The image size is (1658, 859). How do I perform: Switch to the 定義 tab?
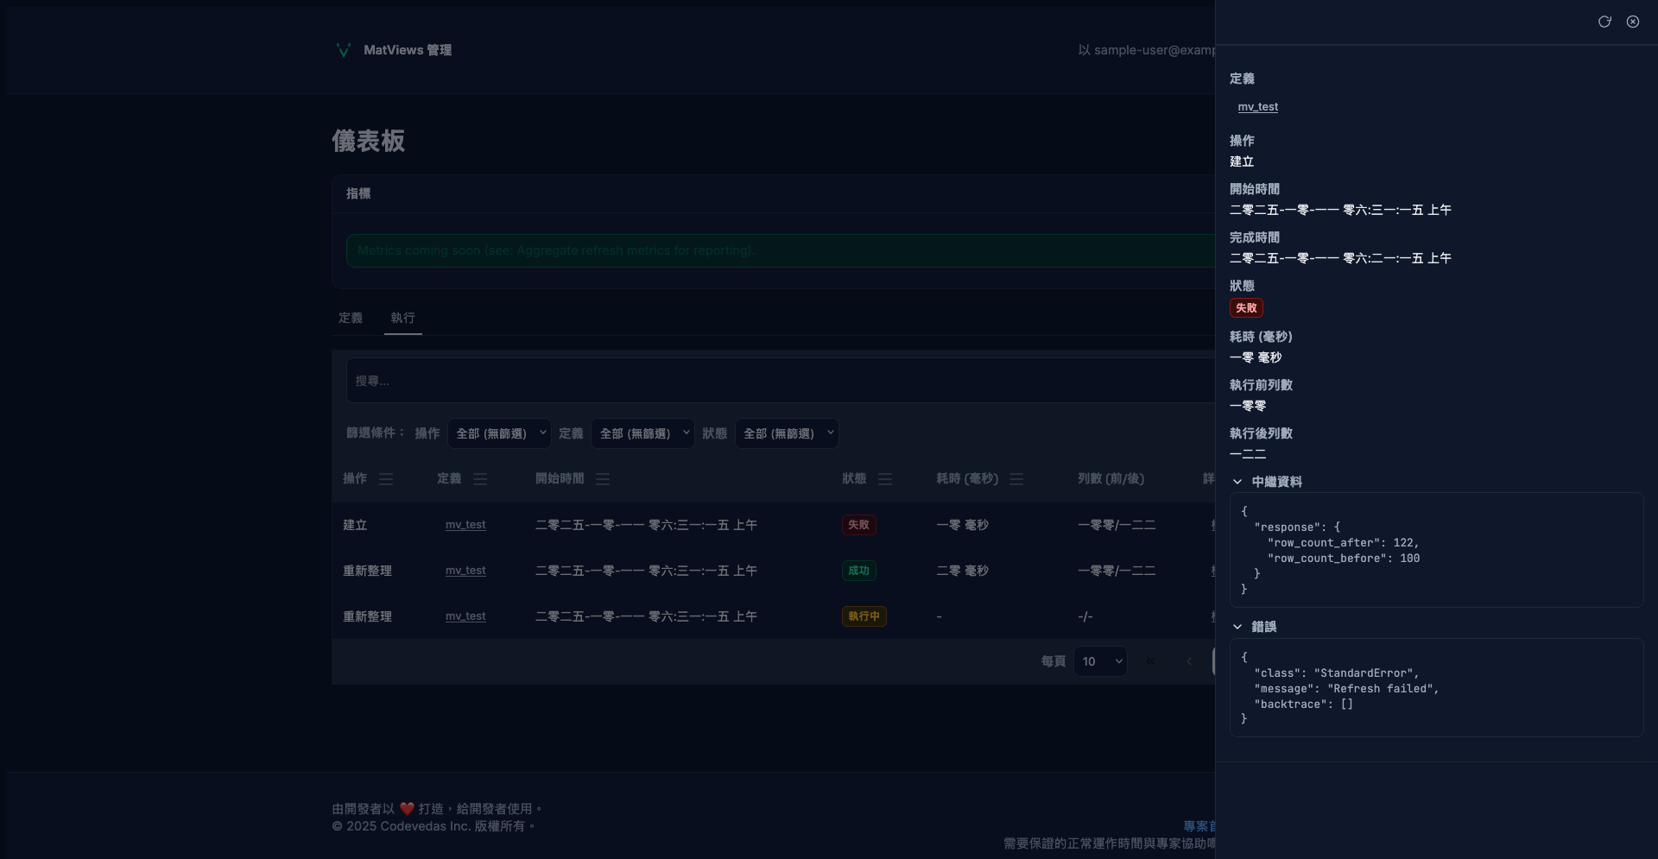point(351,318)
